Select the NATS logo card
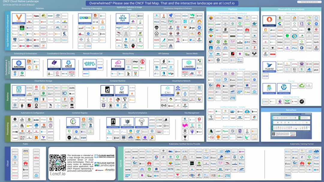The height and width of the screenshot is (182, 324). 85,19
